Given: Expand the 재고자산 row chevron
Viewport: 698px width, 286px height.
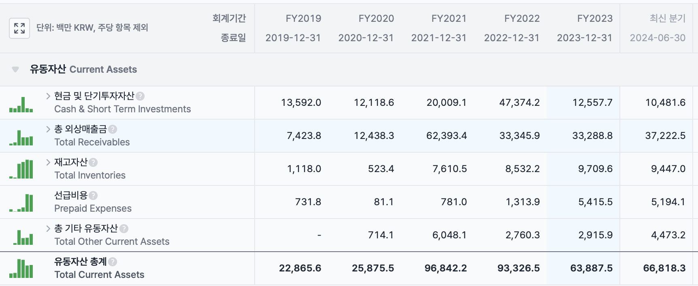Looking at the screenshot, I should pyautogui.click(x=48, y=162).
